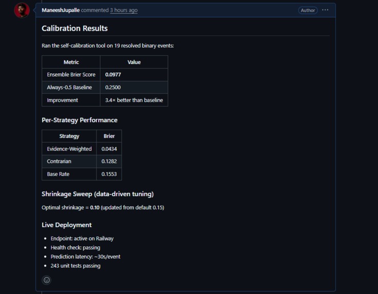The image size is (378, 294).
Task: Click '3.4× better than baseline' cell
Action: 134,100
